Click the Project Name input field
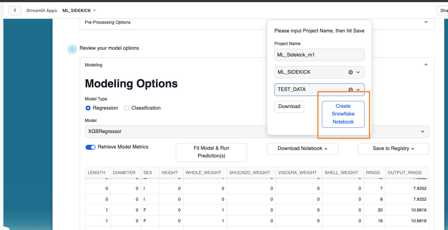Viewport: 448px width, 230px height. click(x=319, y=55)
